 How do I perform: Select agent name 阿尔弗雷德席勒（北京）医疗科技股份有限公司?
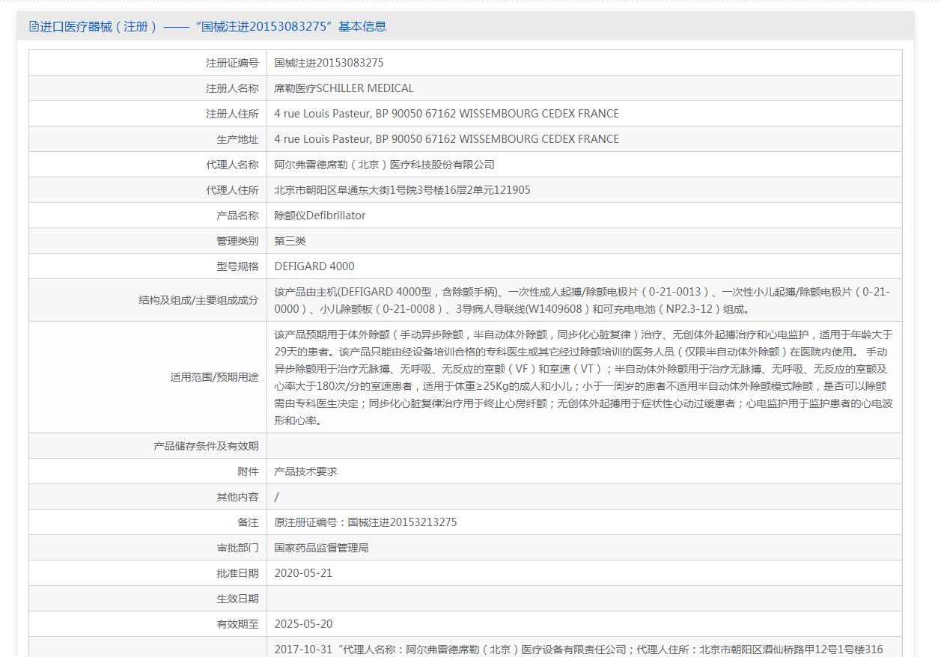(384, 165)
